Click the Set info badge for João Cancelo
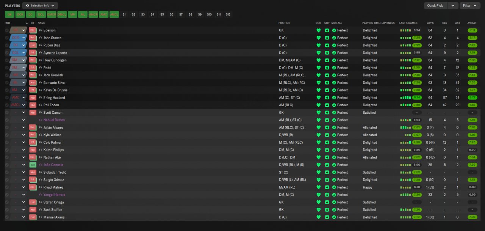Screen dimensions: 485x231 click(32, 165)
